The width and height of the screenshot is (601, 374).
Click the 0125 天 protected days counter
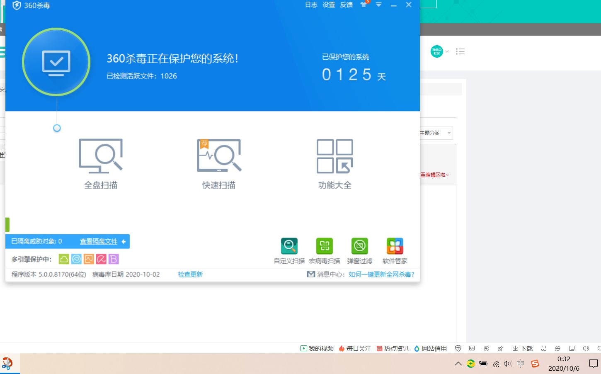(354, 75)
